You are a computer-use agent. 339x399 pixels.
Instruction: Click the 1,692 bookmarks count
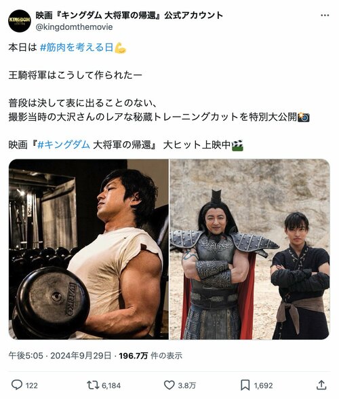click(x=263, y=385)
